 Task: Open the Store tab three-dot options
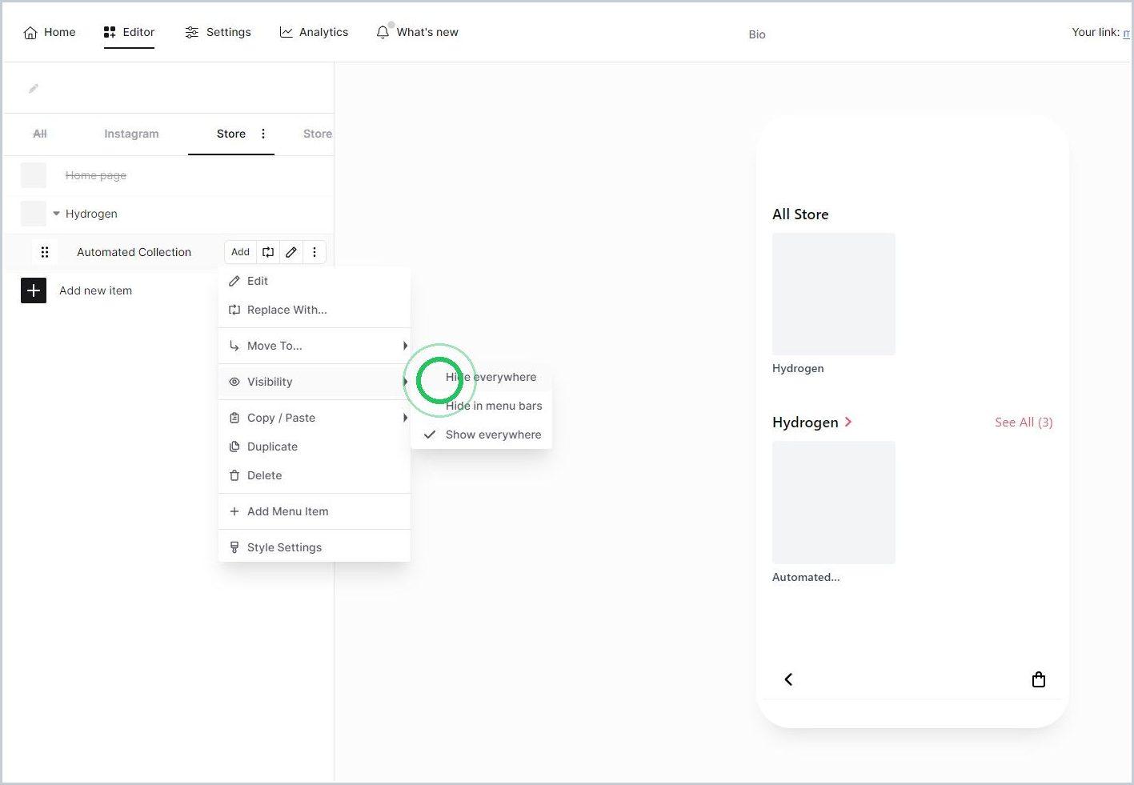[x=263, y=134]
